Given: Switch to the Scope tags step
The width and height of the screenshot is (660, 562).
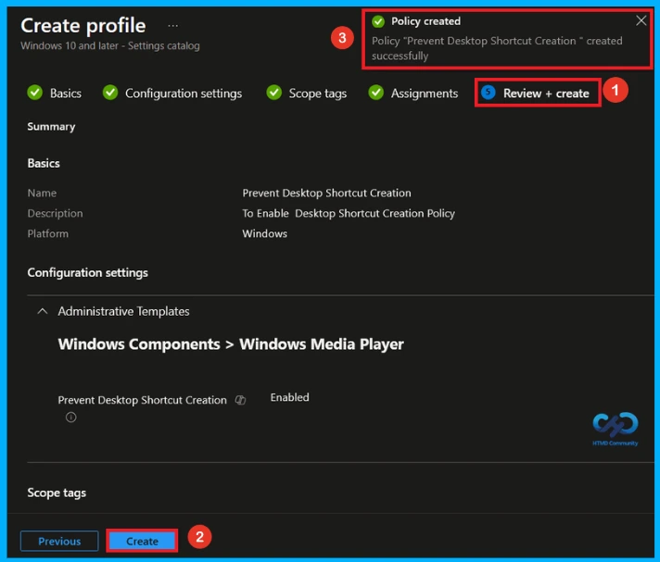Looking at the screenshot, I should click(317, 93).
